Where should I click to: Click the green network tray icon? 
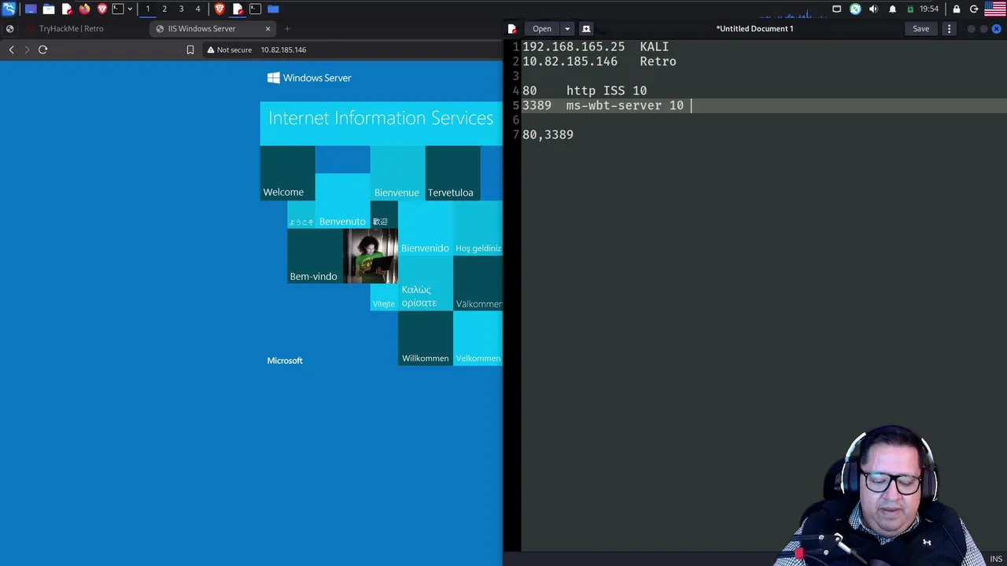pos(855,9)
